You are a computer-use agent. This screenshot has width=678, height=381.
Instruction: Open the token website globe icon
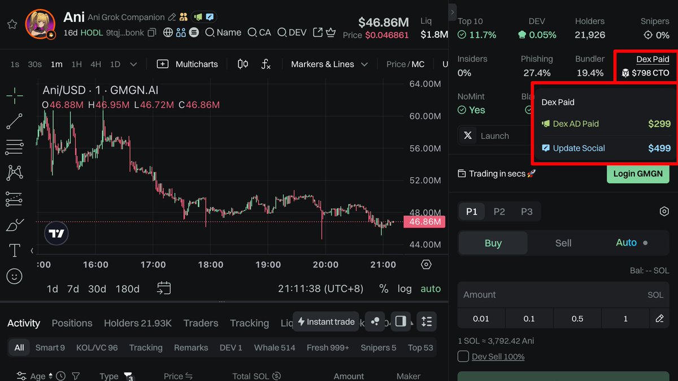tap(168, 33)
